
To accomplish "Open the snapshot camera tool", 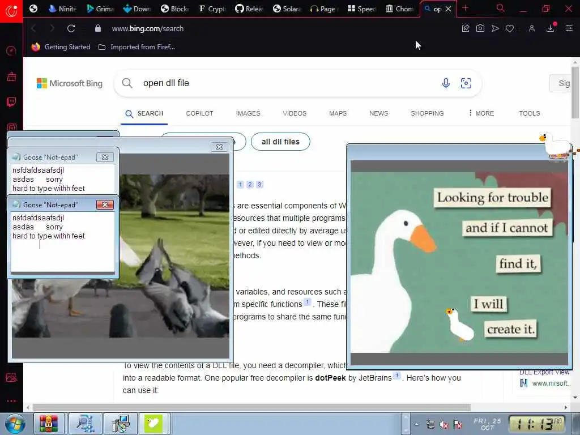I will coord(480,28).
